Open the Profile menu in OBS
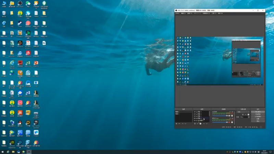The height and width of the screenshot is (154, 274). [x=197, y=13]
